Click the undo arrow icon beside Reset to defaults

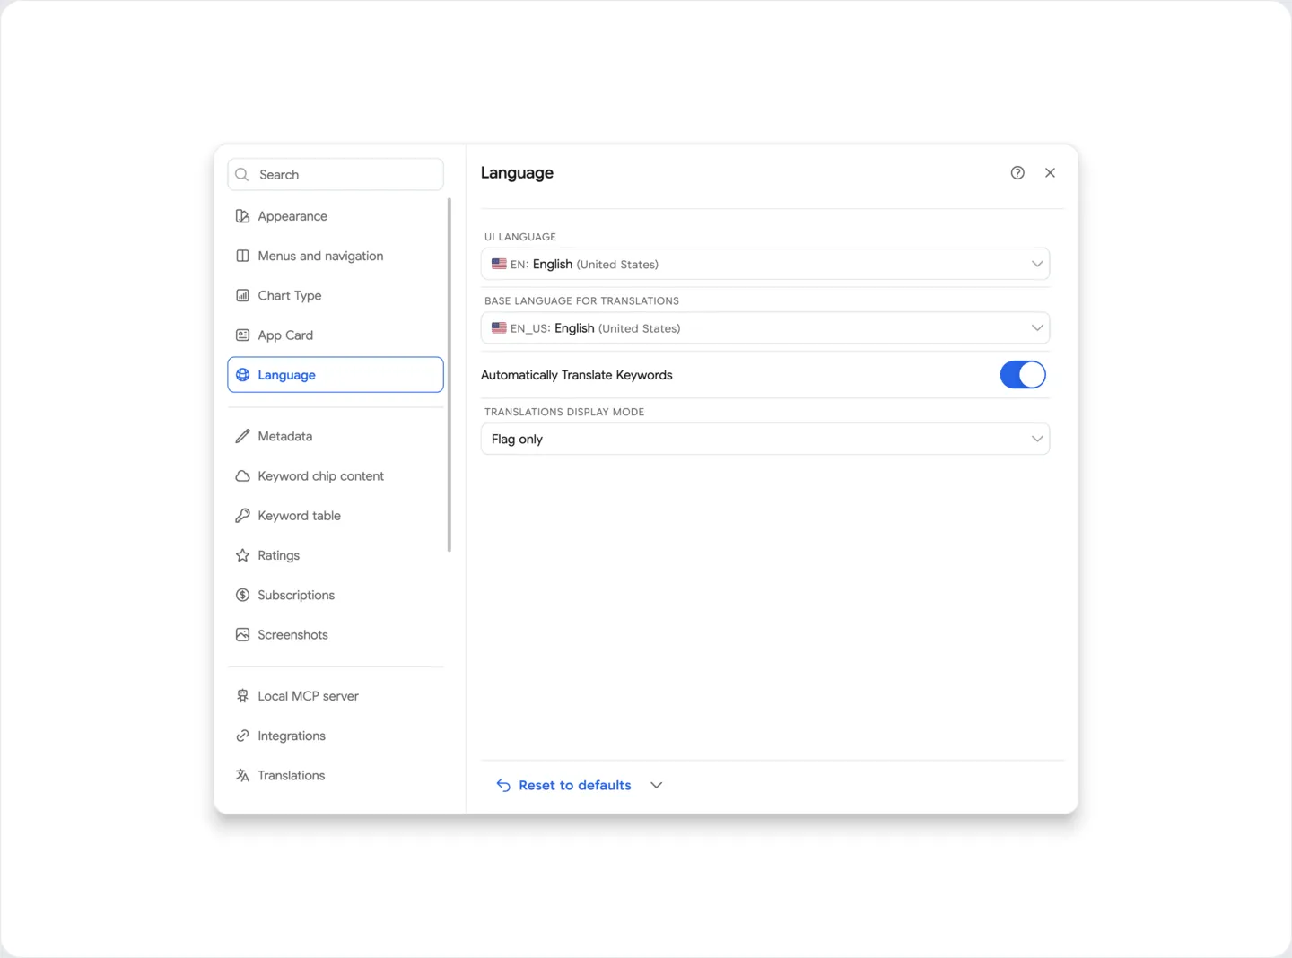coord(503,786)
